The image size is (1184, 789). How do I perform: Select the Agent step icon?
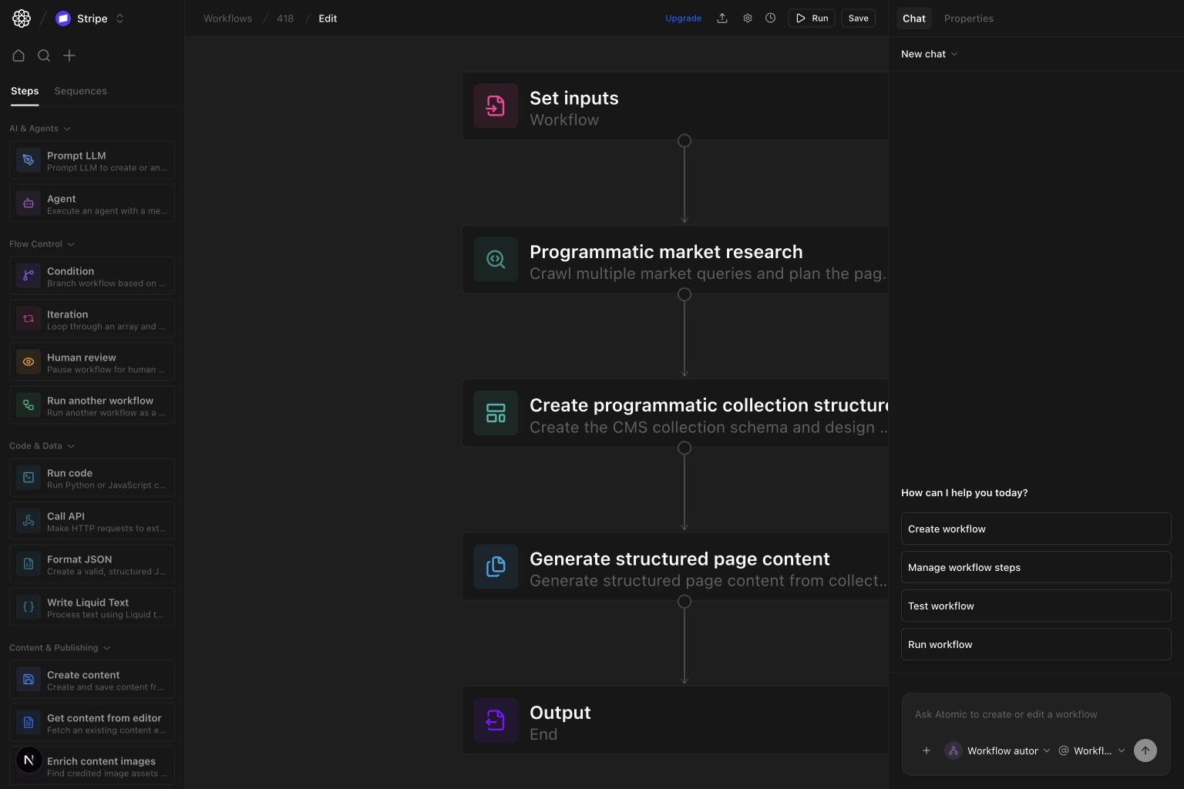[29, 203]
